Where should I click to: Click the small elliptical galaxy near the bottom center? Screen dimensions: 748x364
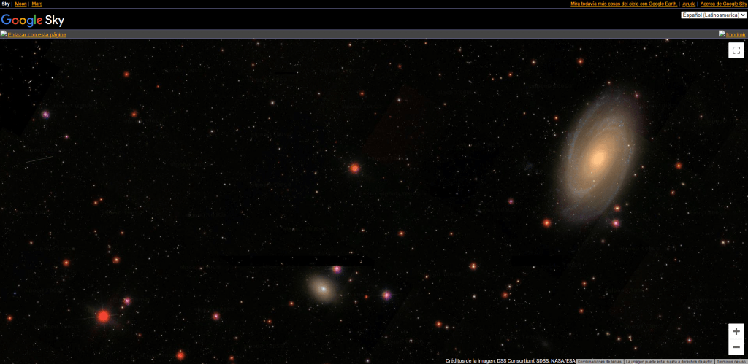pyautogui.click(x=323, y=288)
